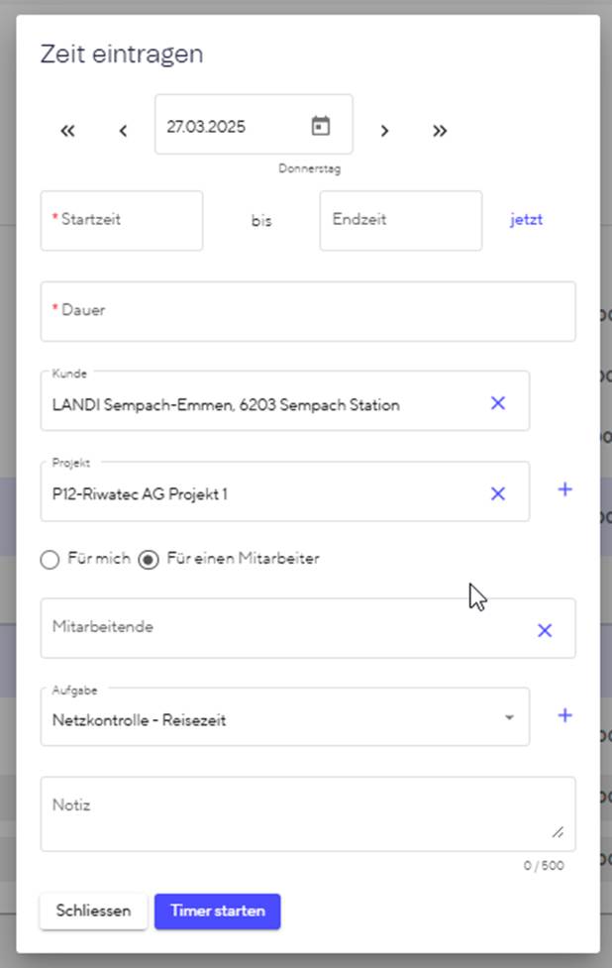Add new project with plus icon
This screenshot has width=612, height=968.
click(x=564, y=489)
